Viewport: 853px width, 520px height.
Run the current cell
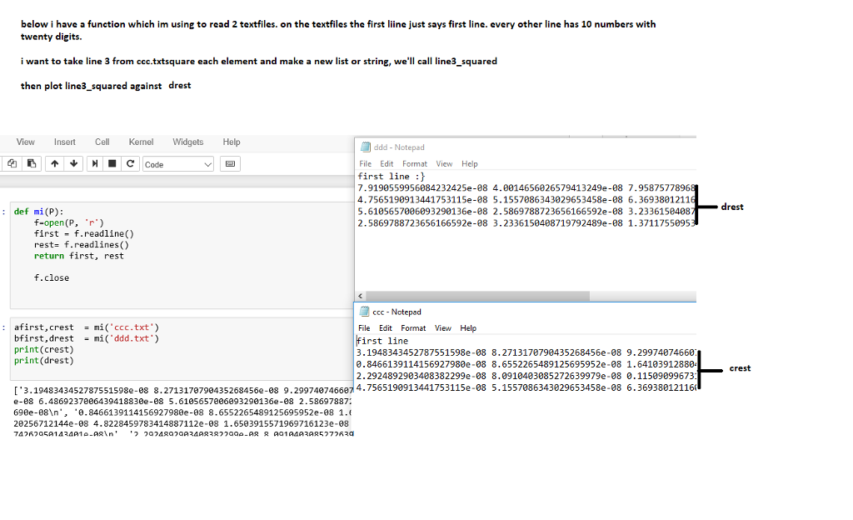click(x=93, y=163)
